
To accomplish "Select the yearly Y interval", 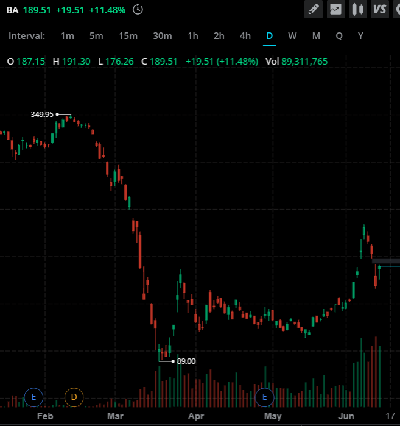I will click(x=360, y=36).
